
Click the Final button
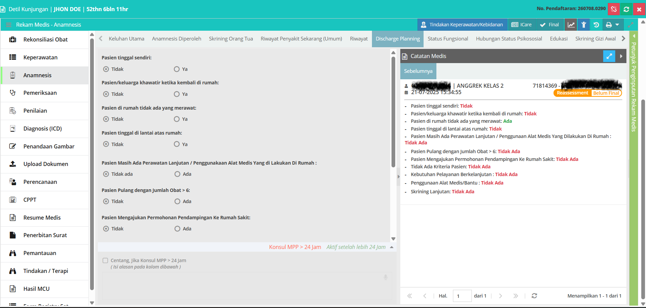click(549, 25)
